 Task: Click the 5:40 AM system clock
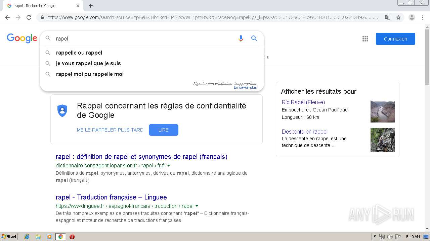tap(413, 237)
